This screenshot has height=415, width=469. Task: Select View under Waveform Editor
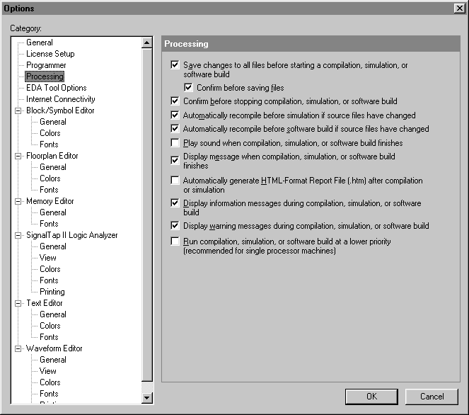click(x=48, y=371)
